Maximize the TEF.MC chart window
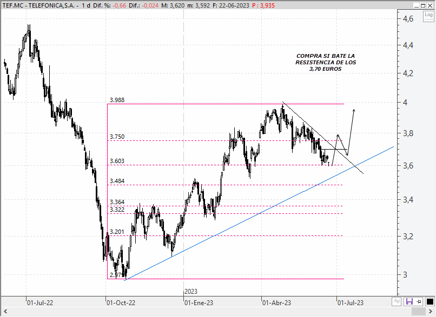Screen dimensions: 436x317 point(423,5)
